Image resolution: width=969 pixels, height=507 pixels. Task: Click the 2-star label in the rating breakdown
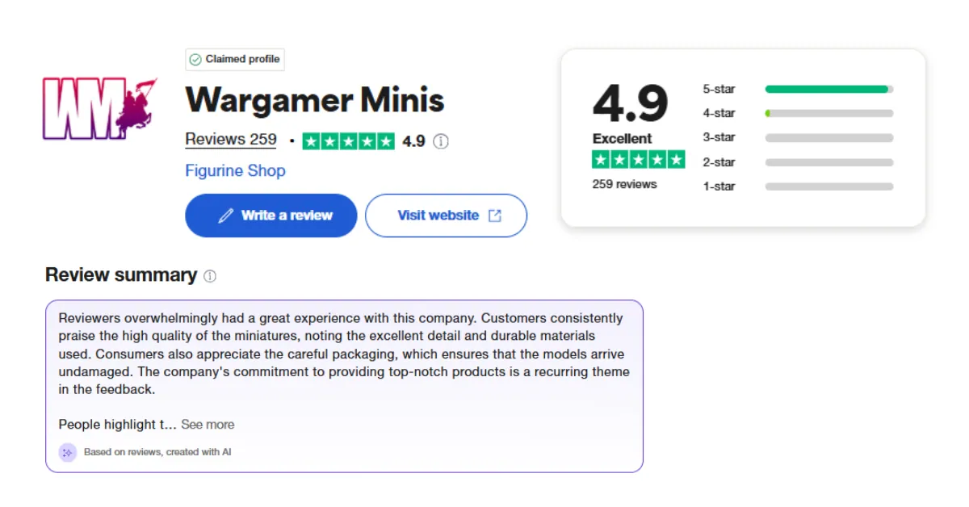pyautogui.click(x=719, y=161)
